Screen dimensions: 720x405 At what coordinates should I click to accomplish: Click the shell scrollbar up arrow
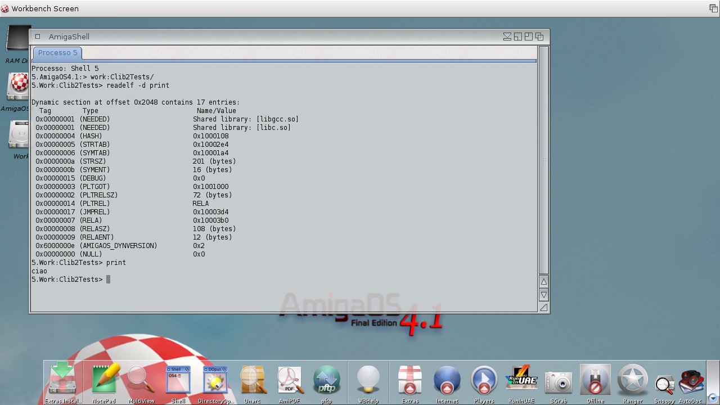click(x=543, y=281)
